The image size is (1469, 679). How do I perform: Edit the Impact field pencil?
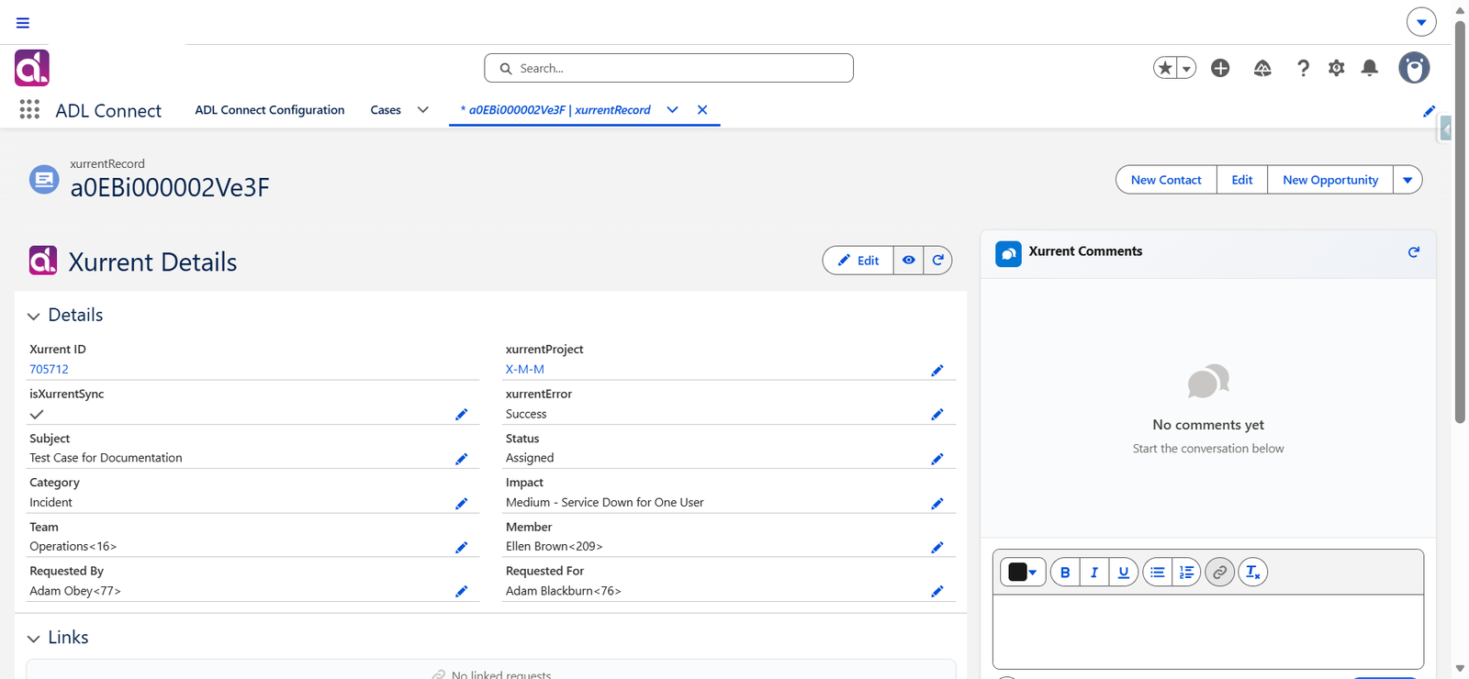click(x=937, y=503)
